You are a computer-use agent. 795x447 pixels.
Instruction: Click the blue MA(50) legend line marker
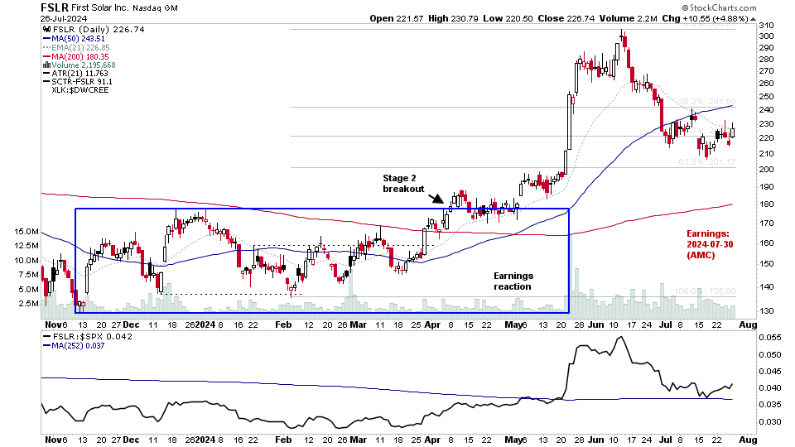pyautogui.click(x=46, y=39)
